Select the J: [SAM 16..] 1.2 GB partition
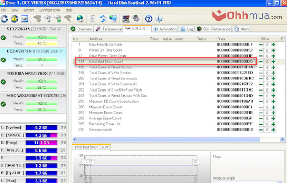 [41, 166]
